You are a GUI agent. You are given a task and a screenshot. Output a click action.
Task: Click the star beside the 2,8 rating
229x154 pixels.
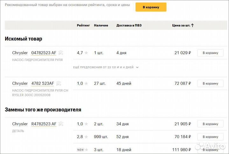click(86, 137)
